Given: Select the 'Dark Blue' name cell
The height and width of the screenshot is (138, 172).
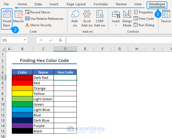Looking at the screenshot, I should [x=43, y=120].
